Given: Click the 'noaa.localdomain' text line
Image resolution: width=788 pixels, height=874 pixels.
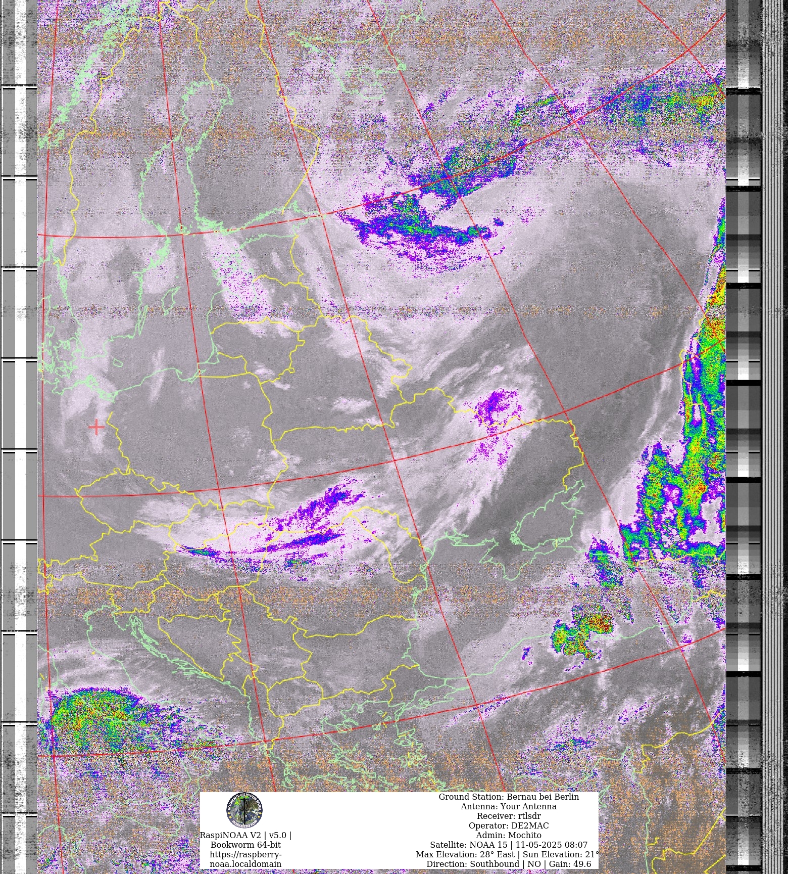Looking at the screenshot, I should (245, 864).
